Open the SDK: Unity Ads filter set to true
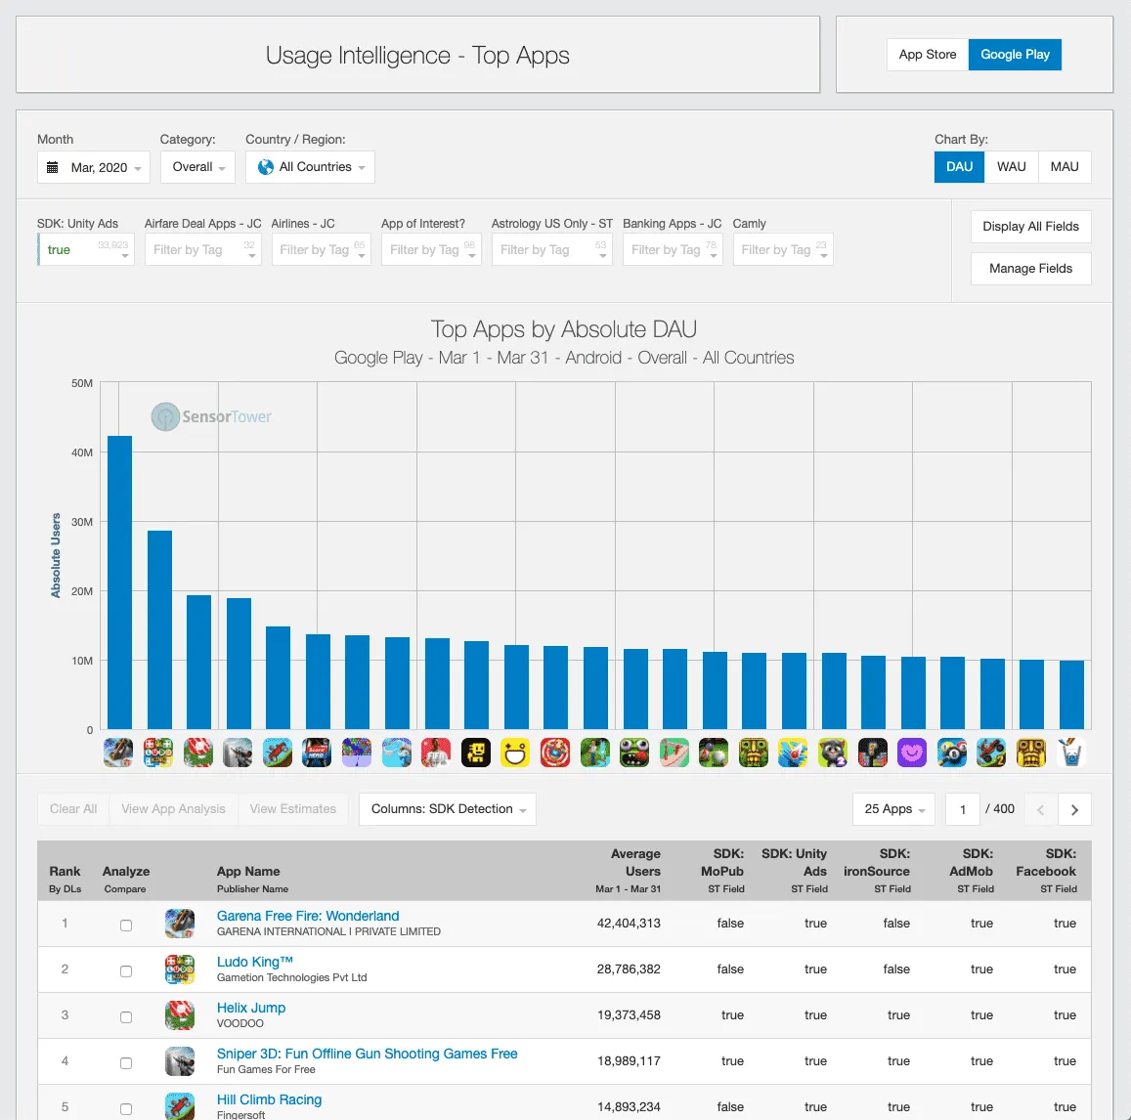Image resolution: width=1131 pixels, height=1120 pixels. (x=86, y=249)
